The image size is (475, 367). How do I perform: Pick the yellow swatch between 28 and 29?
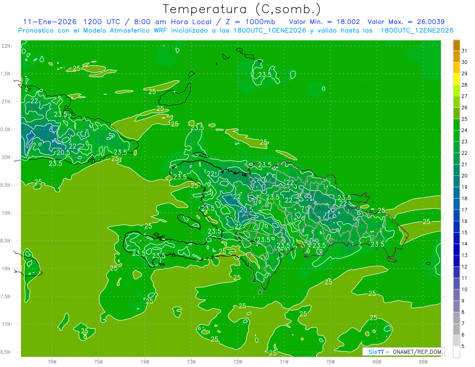[x=456, y=79]
